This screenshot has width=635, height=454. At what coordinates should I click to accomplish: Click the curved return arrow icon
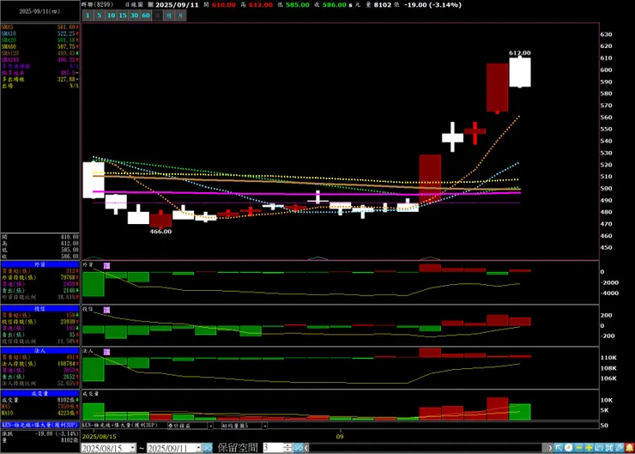coord(599,447)
